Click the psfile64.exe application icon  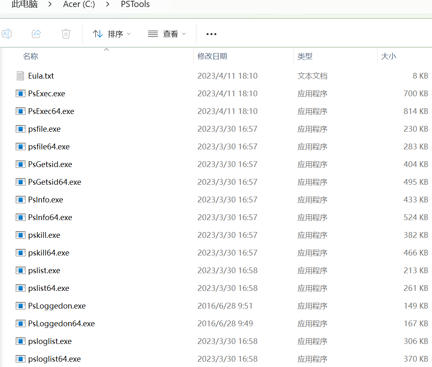pyautogui.click(x=20, y=146)
